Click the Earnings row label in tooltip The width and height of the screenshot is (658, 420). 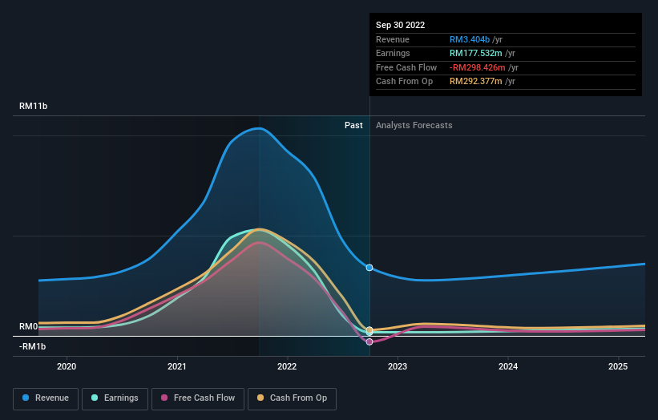pos(393,53)
